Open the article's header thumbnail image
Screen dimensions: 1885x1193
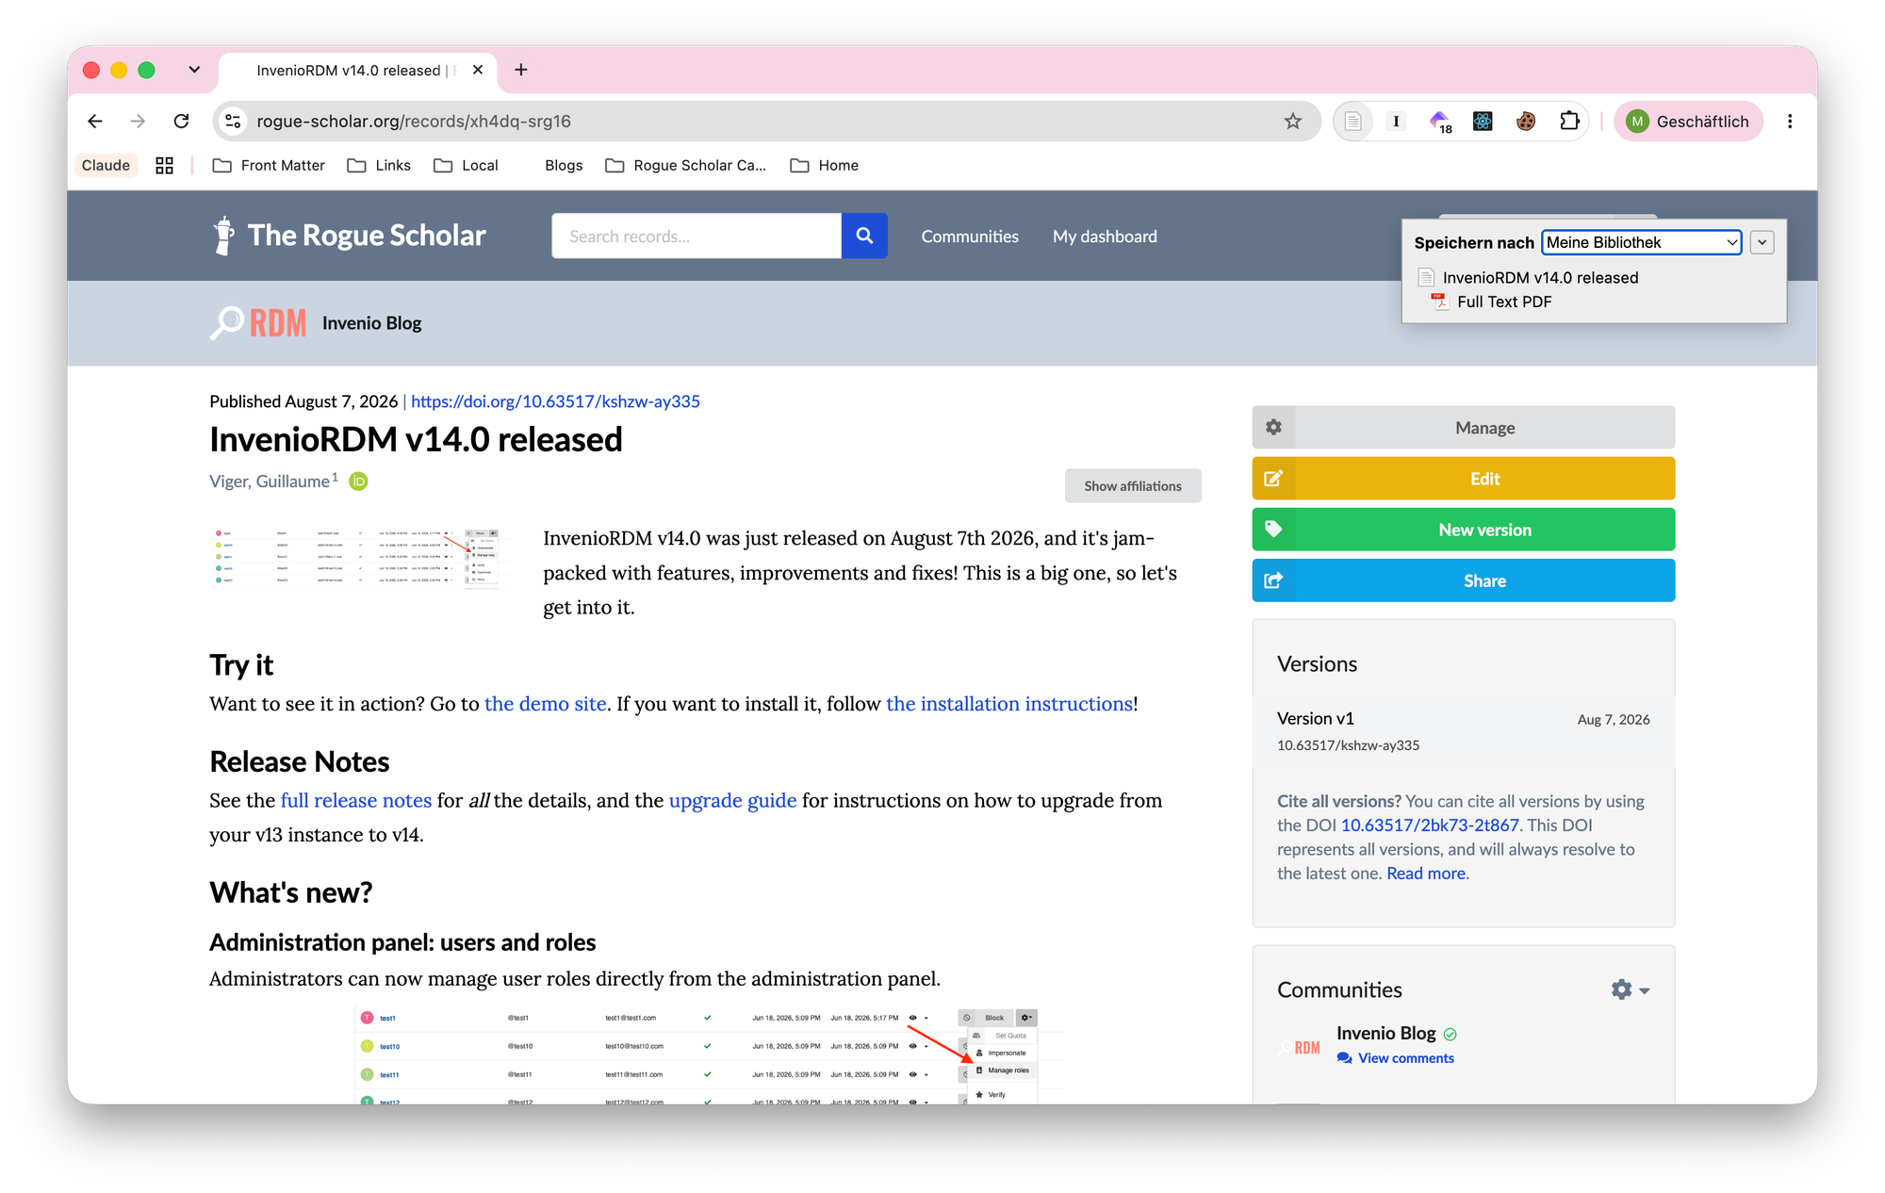pyautogui.click(x=357, y=557)
